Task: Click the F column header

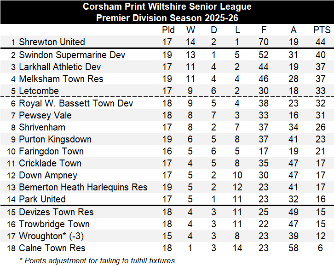Action: (264, 30)
